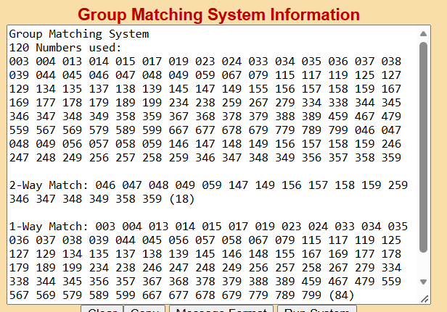Click the Run System button
The width and height of the screenshot is (447, 312).
(316, 309)
